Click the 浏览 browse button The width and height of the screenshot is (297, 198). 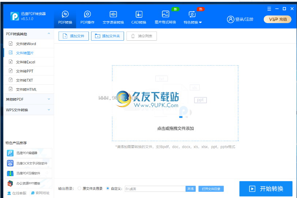coord(191,189)
